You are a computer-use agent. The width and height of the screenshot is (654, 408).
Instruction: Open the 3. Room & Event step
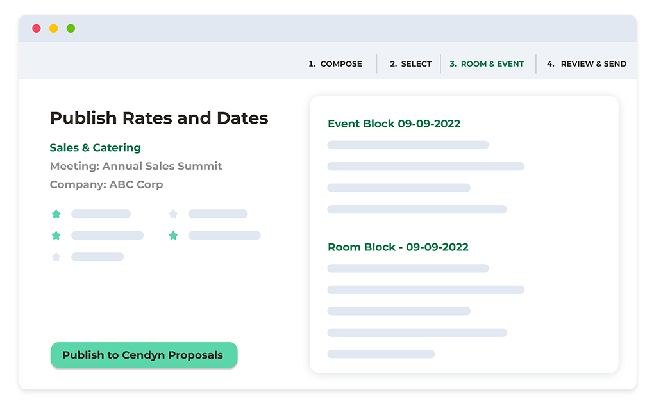click(487, 64)
